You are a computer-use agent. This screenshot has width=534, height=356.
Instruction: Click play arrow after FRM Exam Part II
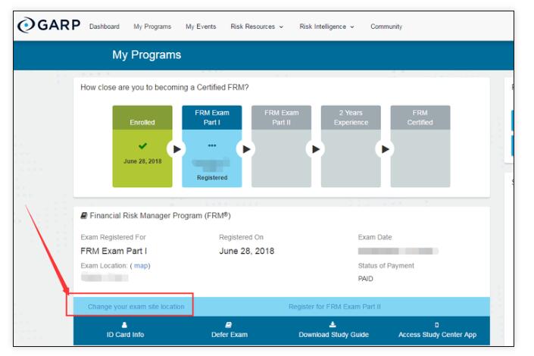tap(315, 149)
